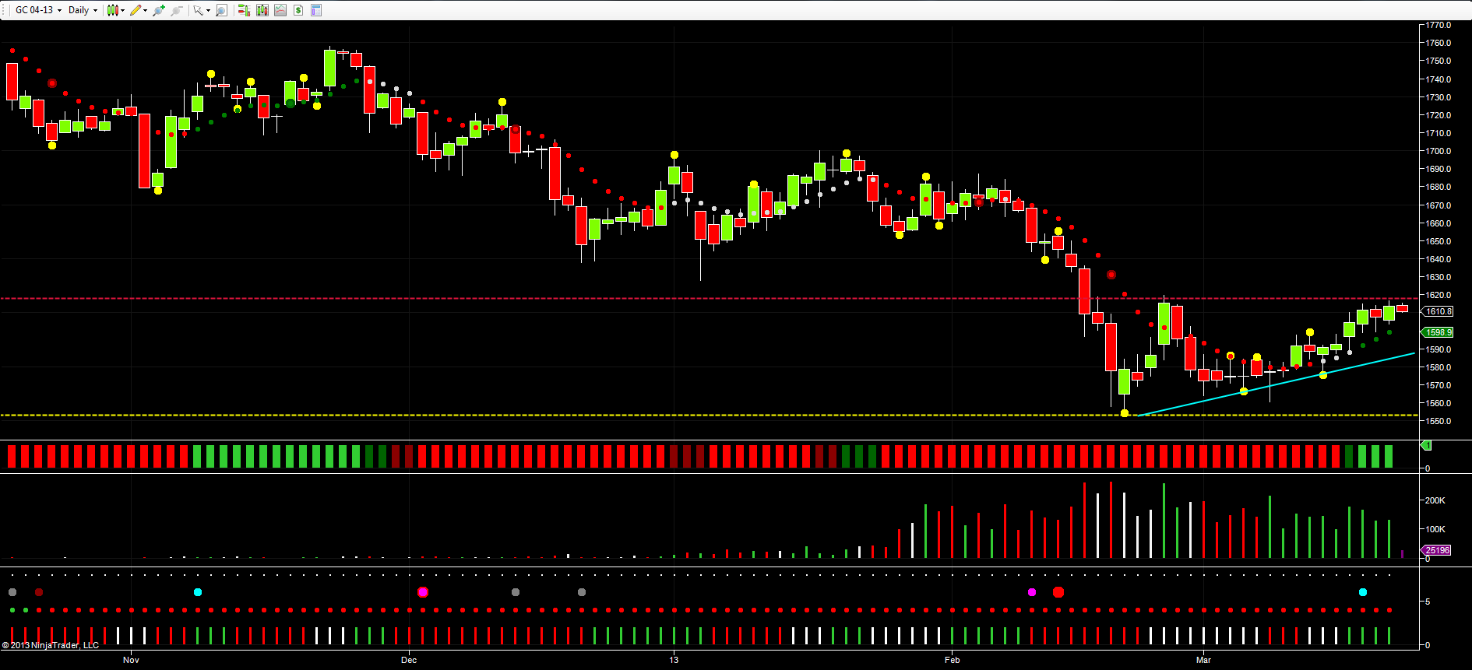This screenshot has width=1472, height=670.
Task: Click the 200K volume axis label
Action: 1435,500
